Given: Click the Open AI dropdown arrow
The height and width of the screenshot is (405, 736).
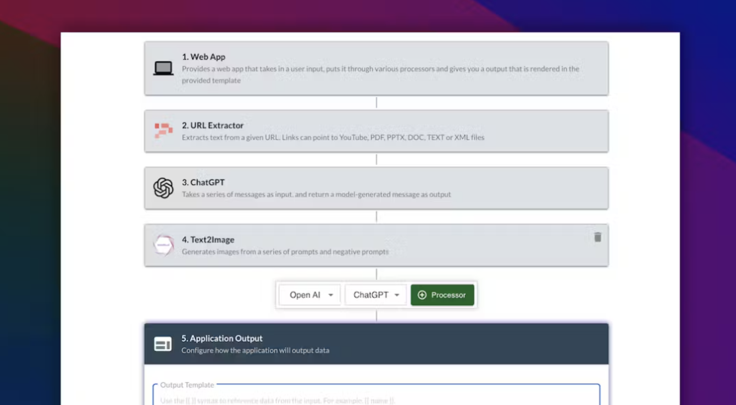Looking at the screenshot, I should point(331,295).
